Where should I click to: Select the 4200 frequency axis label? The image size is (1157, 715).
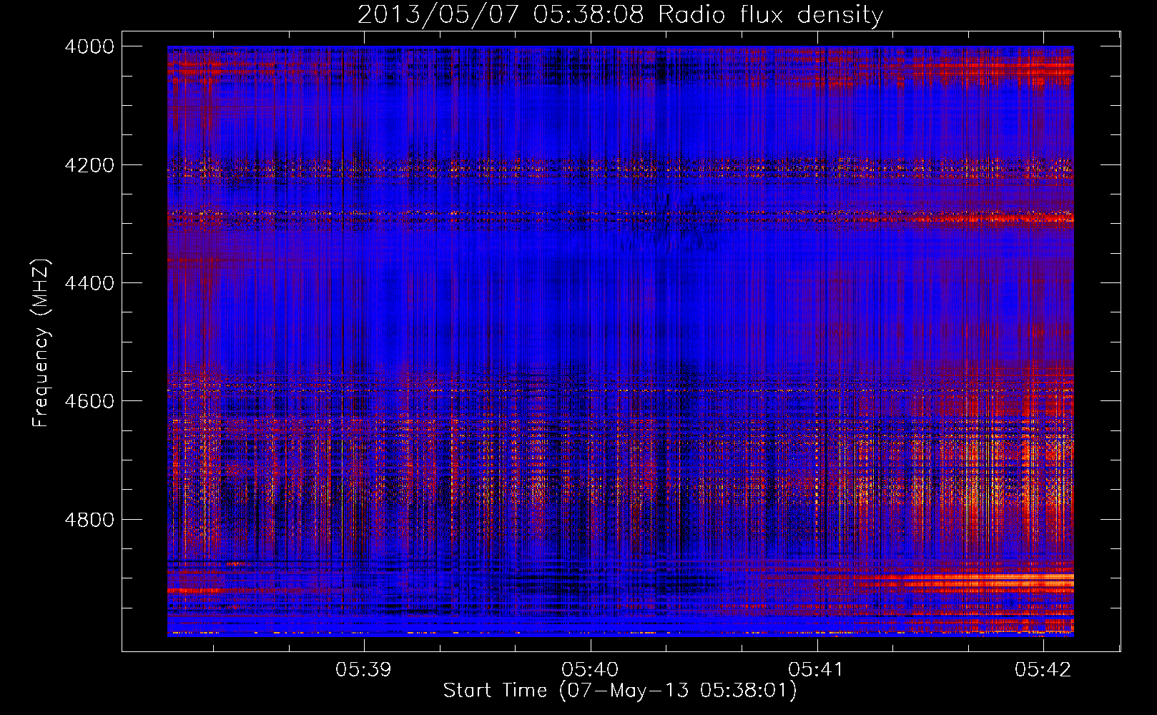89,165
